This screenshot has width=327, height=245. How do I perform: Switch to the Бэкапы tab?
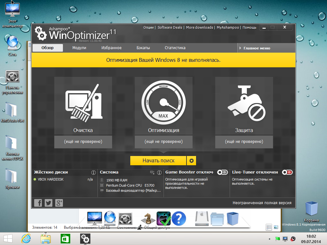143,48
